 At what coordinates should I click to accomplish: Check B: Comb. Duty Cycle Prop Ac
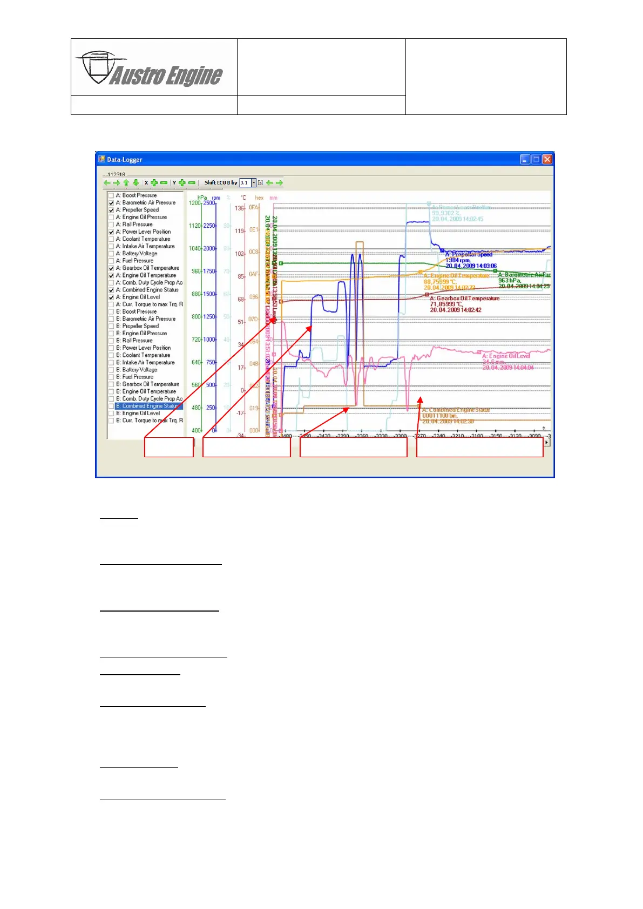[x=111, y=399]
